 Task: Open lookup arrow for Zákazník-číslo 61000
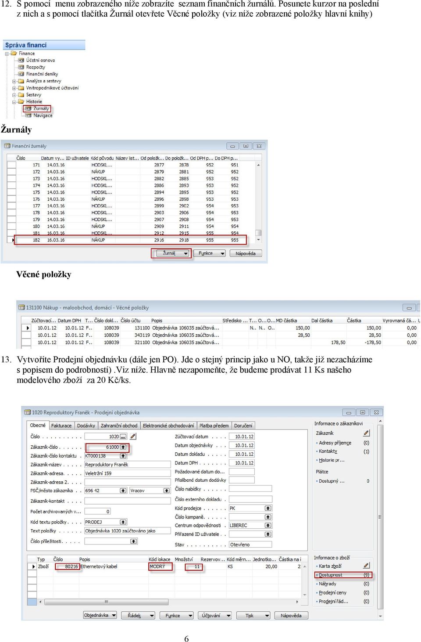(123, 447)
